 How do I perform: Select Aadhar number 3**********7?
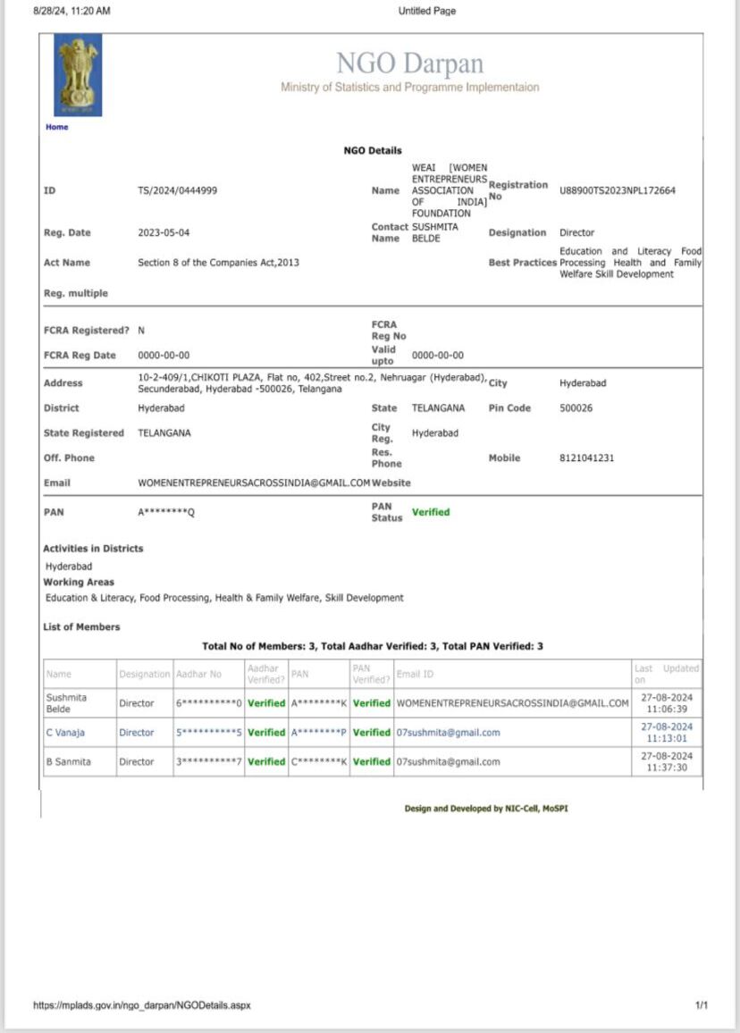tap(209, 761)
